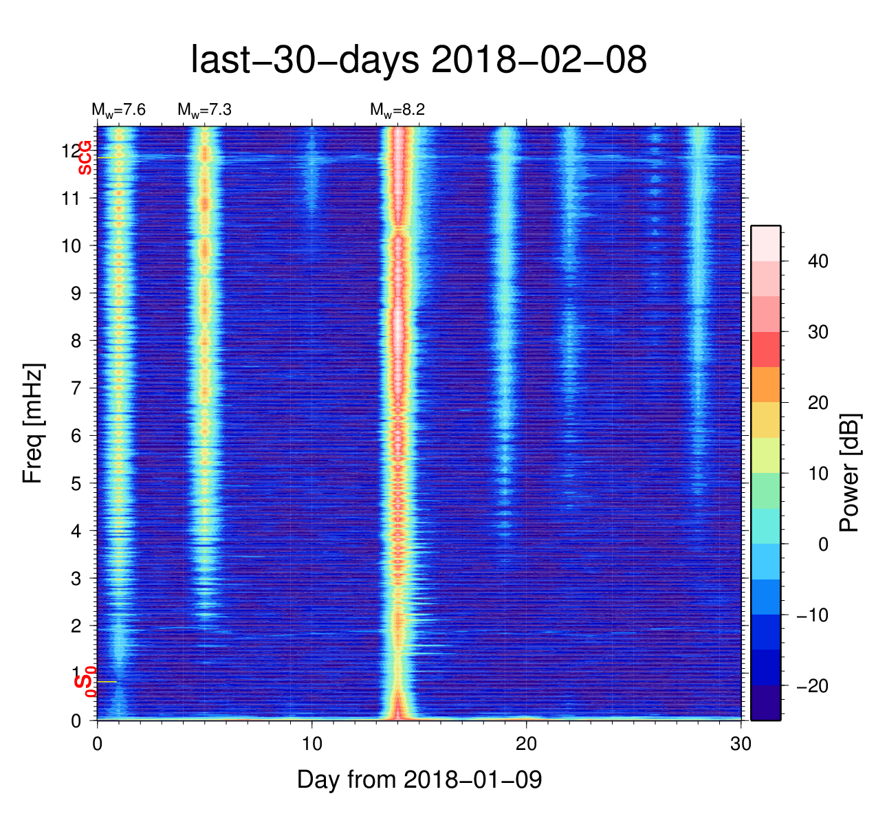
Task: Click the red SCG label
Action: pyautogui.click(x=85, y=157)
